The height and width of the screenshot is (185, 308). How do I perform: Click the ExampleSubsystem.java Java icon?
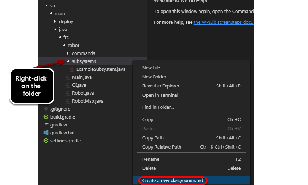pyautogui.click(x=72, y=69)
